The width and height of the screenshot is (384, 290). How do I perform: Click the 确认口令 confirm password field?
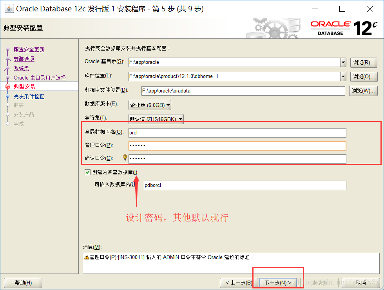237,159
